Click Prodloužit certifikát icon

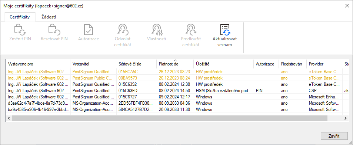(191, 30)
